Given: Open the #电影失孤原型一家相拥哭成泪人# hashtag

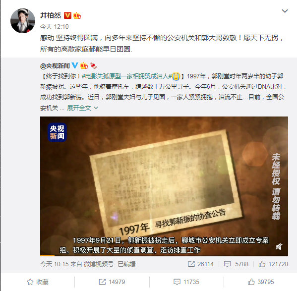Looking at the screenshot, I should tap(126, 76).
